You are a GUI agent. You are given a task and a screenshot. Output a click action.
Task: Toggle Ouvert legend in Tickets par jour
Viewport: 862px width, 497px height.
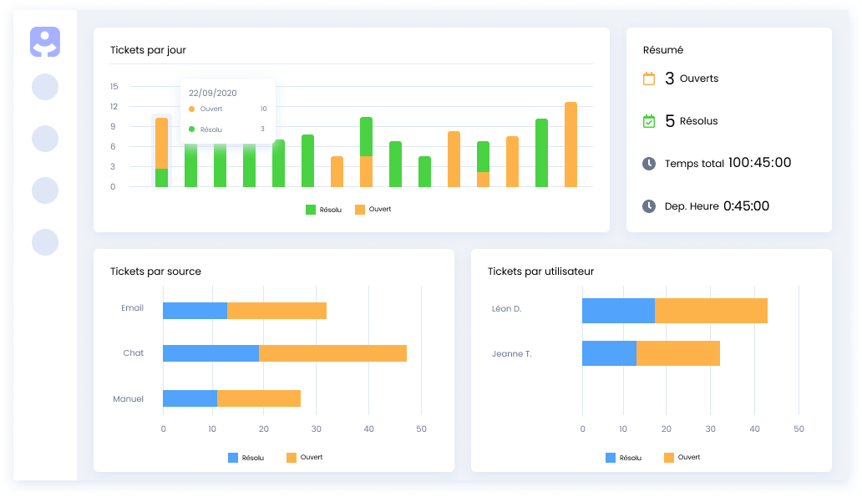coord(373,210)
